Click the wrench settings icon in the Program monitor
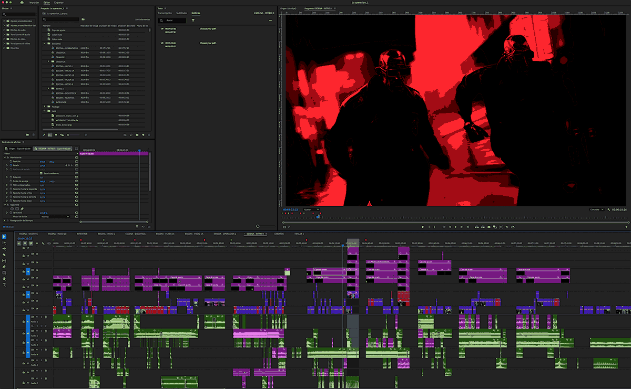631x389 pixels. [x=608, y=209]
